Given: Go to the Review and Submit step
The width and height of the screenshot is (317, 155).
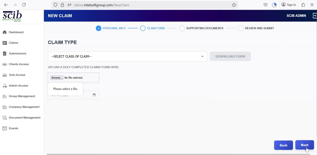Looking at the screenshot, I should pyautogui.click(x=256, y=28).
